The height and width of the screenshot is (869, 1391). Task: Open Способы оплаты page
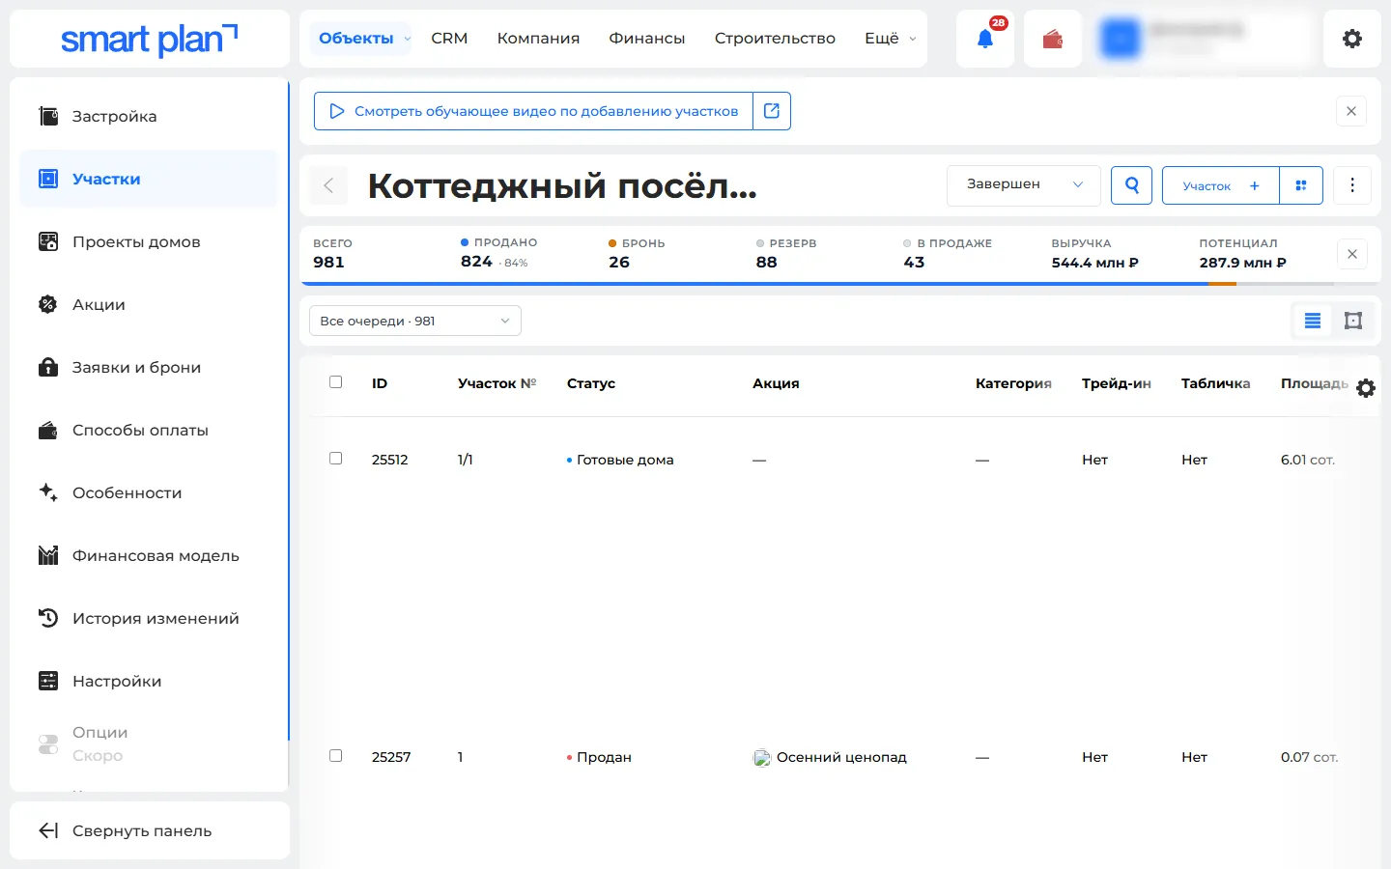pyautogui.click(x=149, y=430)
